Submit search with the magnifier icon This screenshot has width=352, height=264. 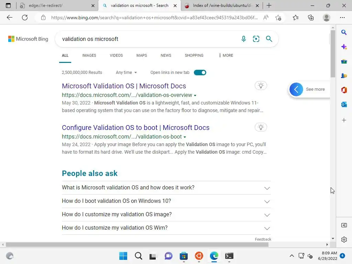pyautogui.click(x=269, y=39)
